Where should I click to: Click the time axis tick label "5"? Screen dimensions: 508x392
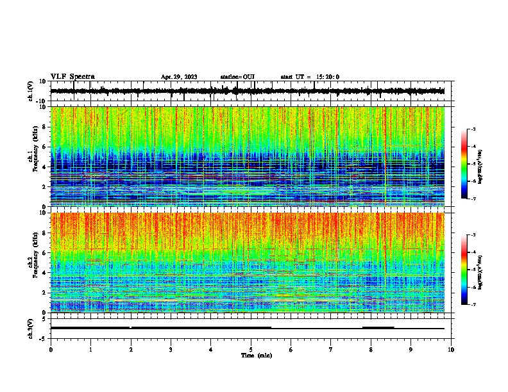pyautogui.click(x=251, y=350)
